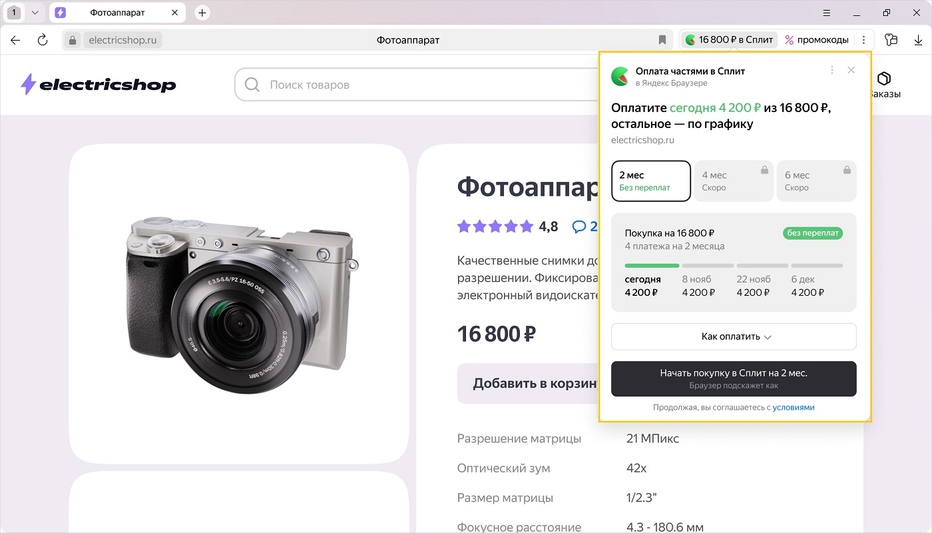Open new tab with plus icon

coord(202,13)
